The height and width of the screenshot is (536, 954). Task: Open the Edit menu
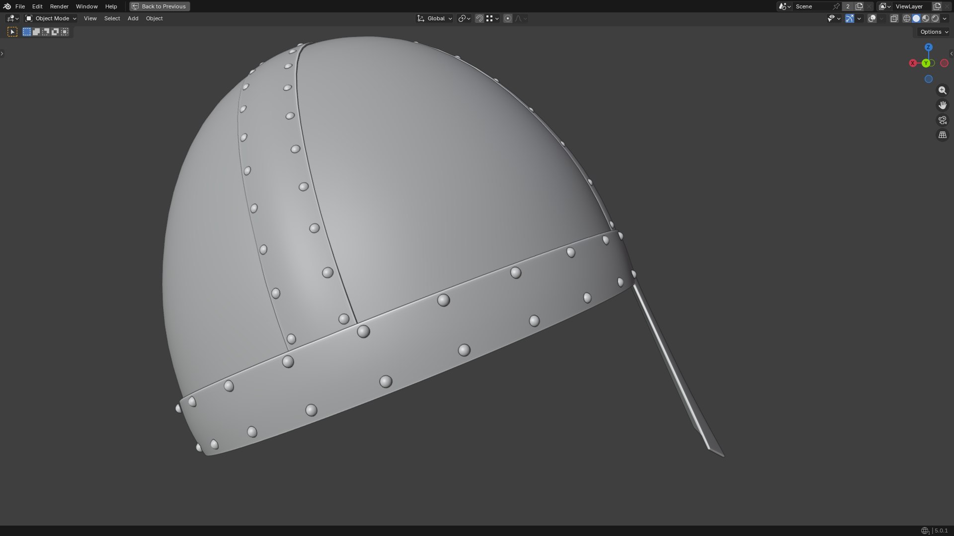pos(37,6)
